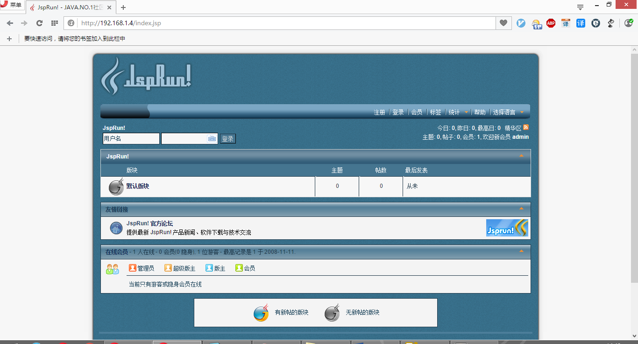Viewport: 638px width, 344px height.
Task: Click the 用户名 username field
Action: coord(131,139)
